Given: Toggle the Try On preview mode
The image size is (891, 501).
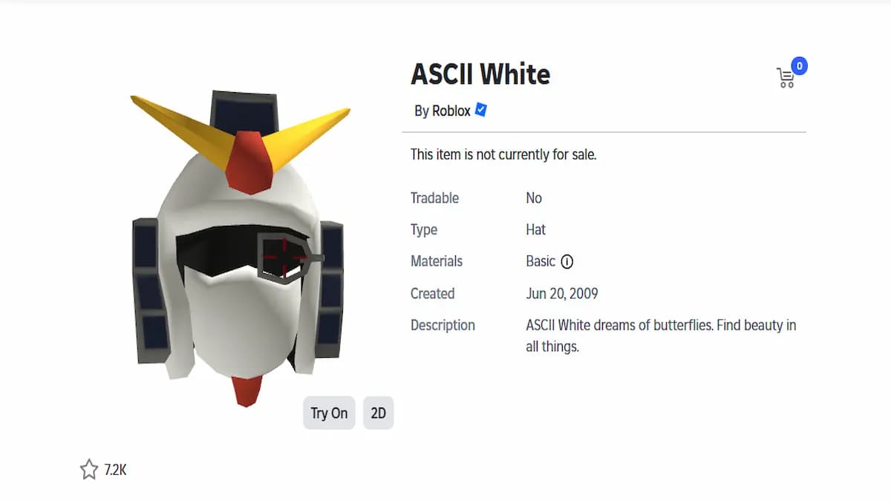Looking at the screenshot, I should [328, 413].
